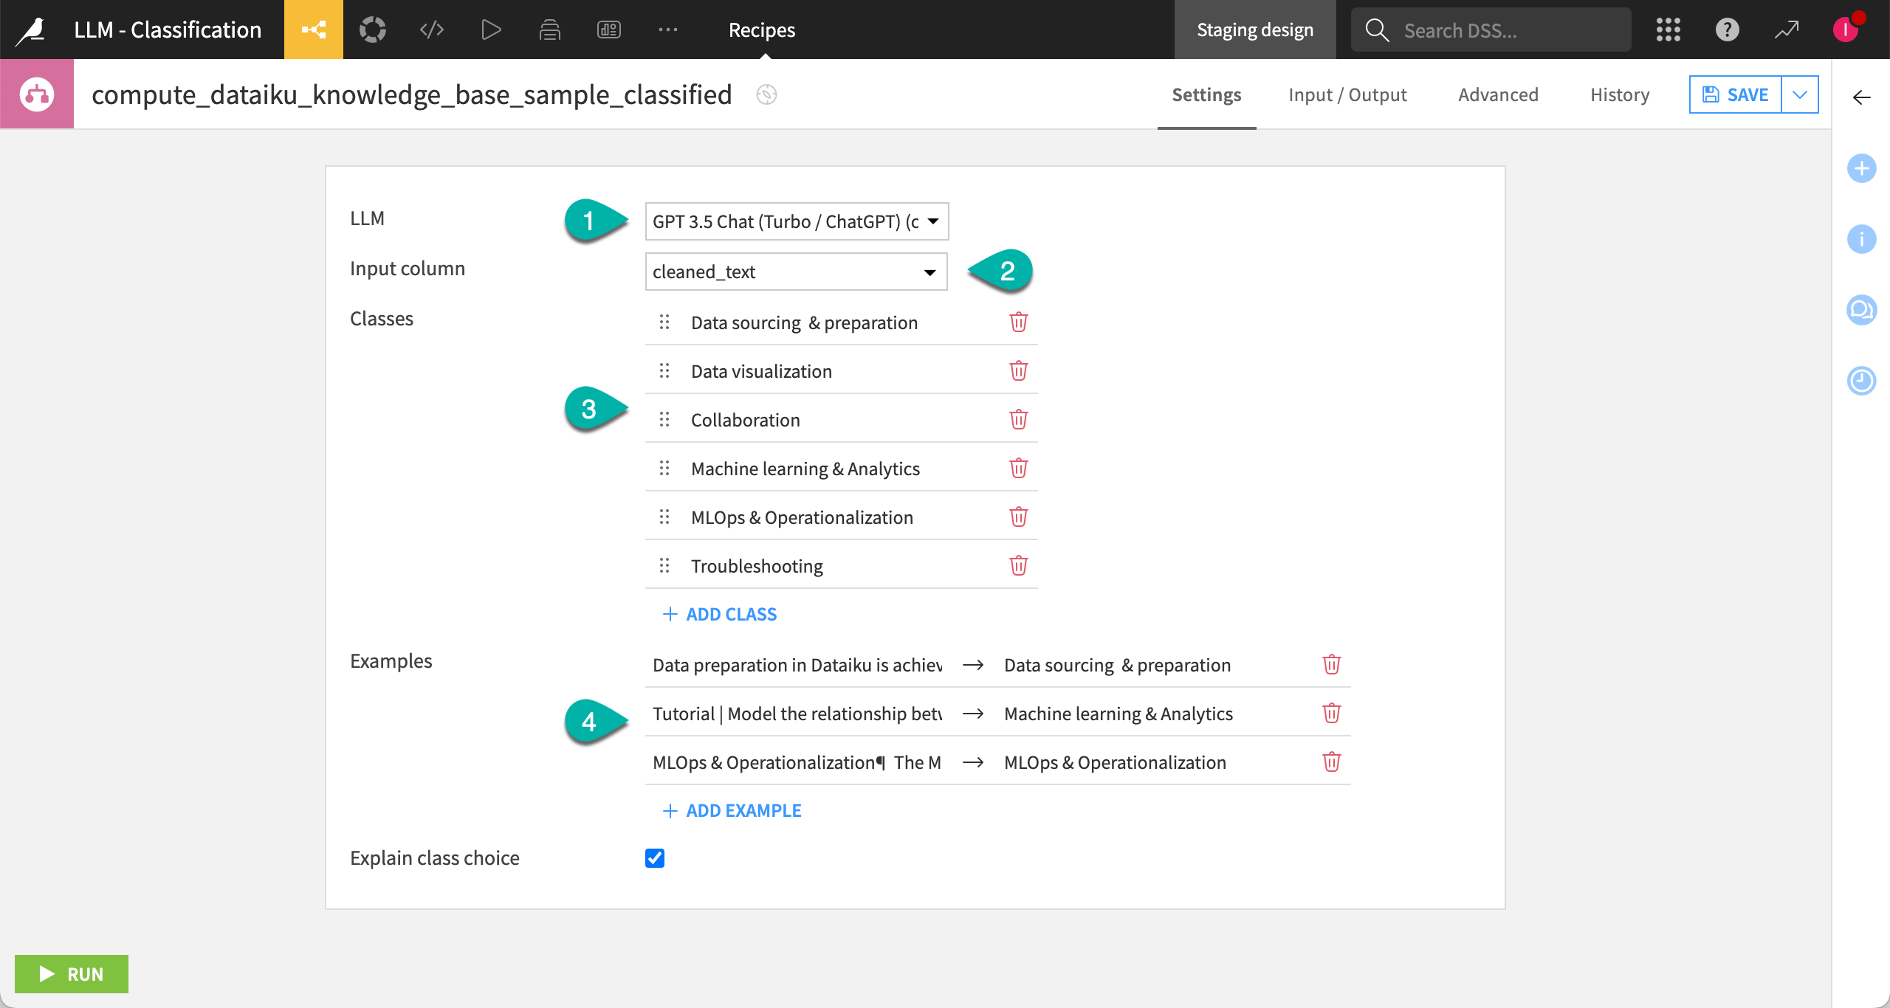Switch to the Settings tab
The width and height of the screenshot is (1890, 1008).
pyautogui.click(x=1206, y=94)
